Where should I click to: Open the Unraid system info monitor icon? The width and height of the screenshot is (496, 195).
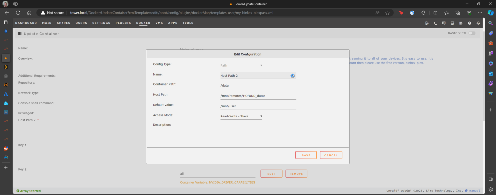click(452, 23)
